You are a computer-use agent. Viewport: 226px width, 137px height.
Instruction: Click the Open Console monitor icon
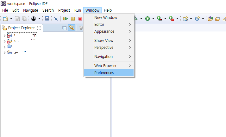pos(47,19)
